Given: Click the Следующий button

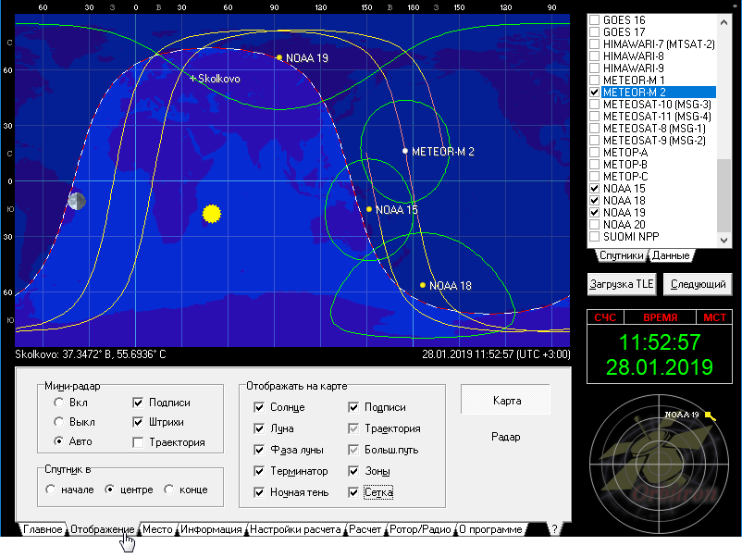Looking at the screenshot, I should pos(697,284).
